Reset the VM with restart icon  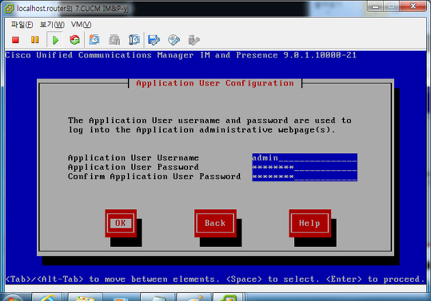(75, 40)
